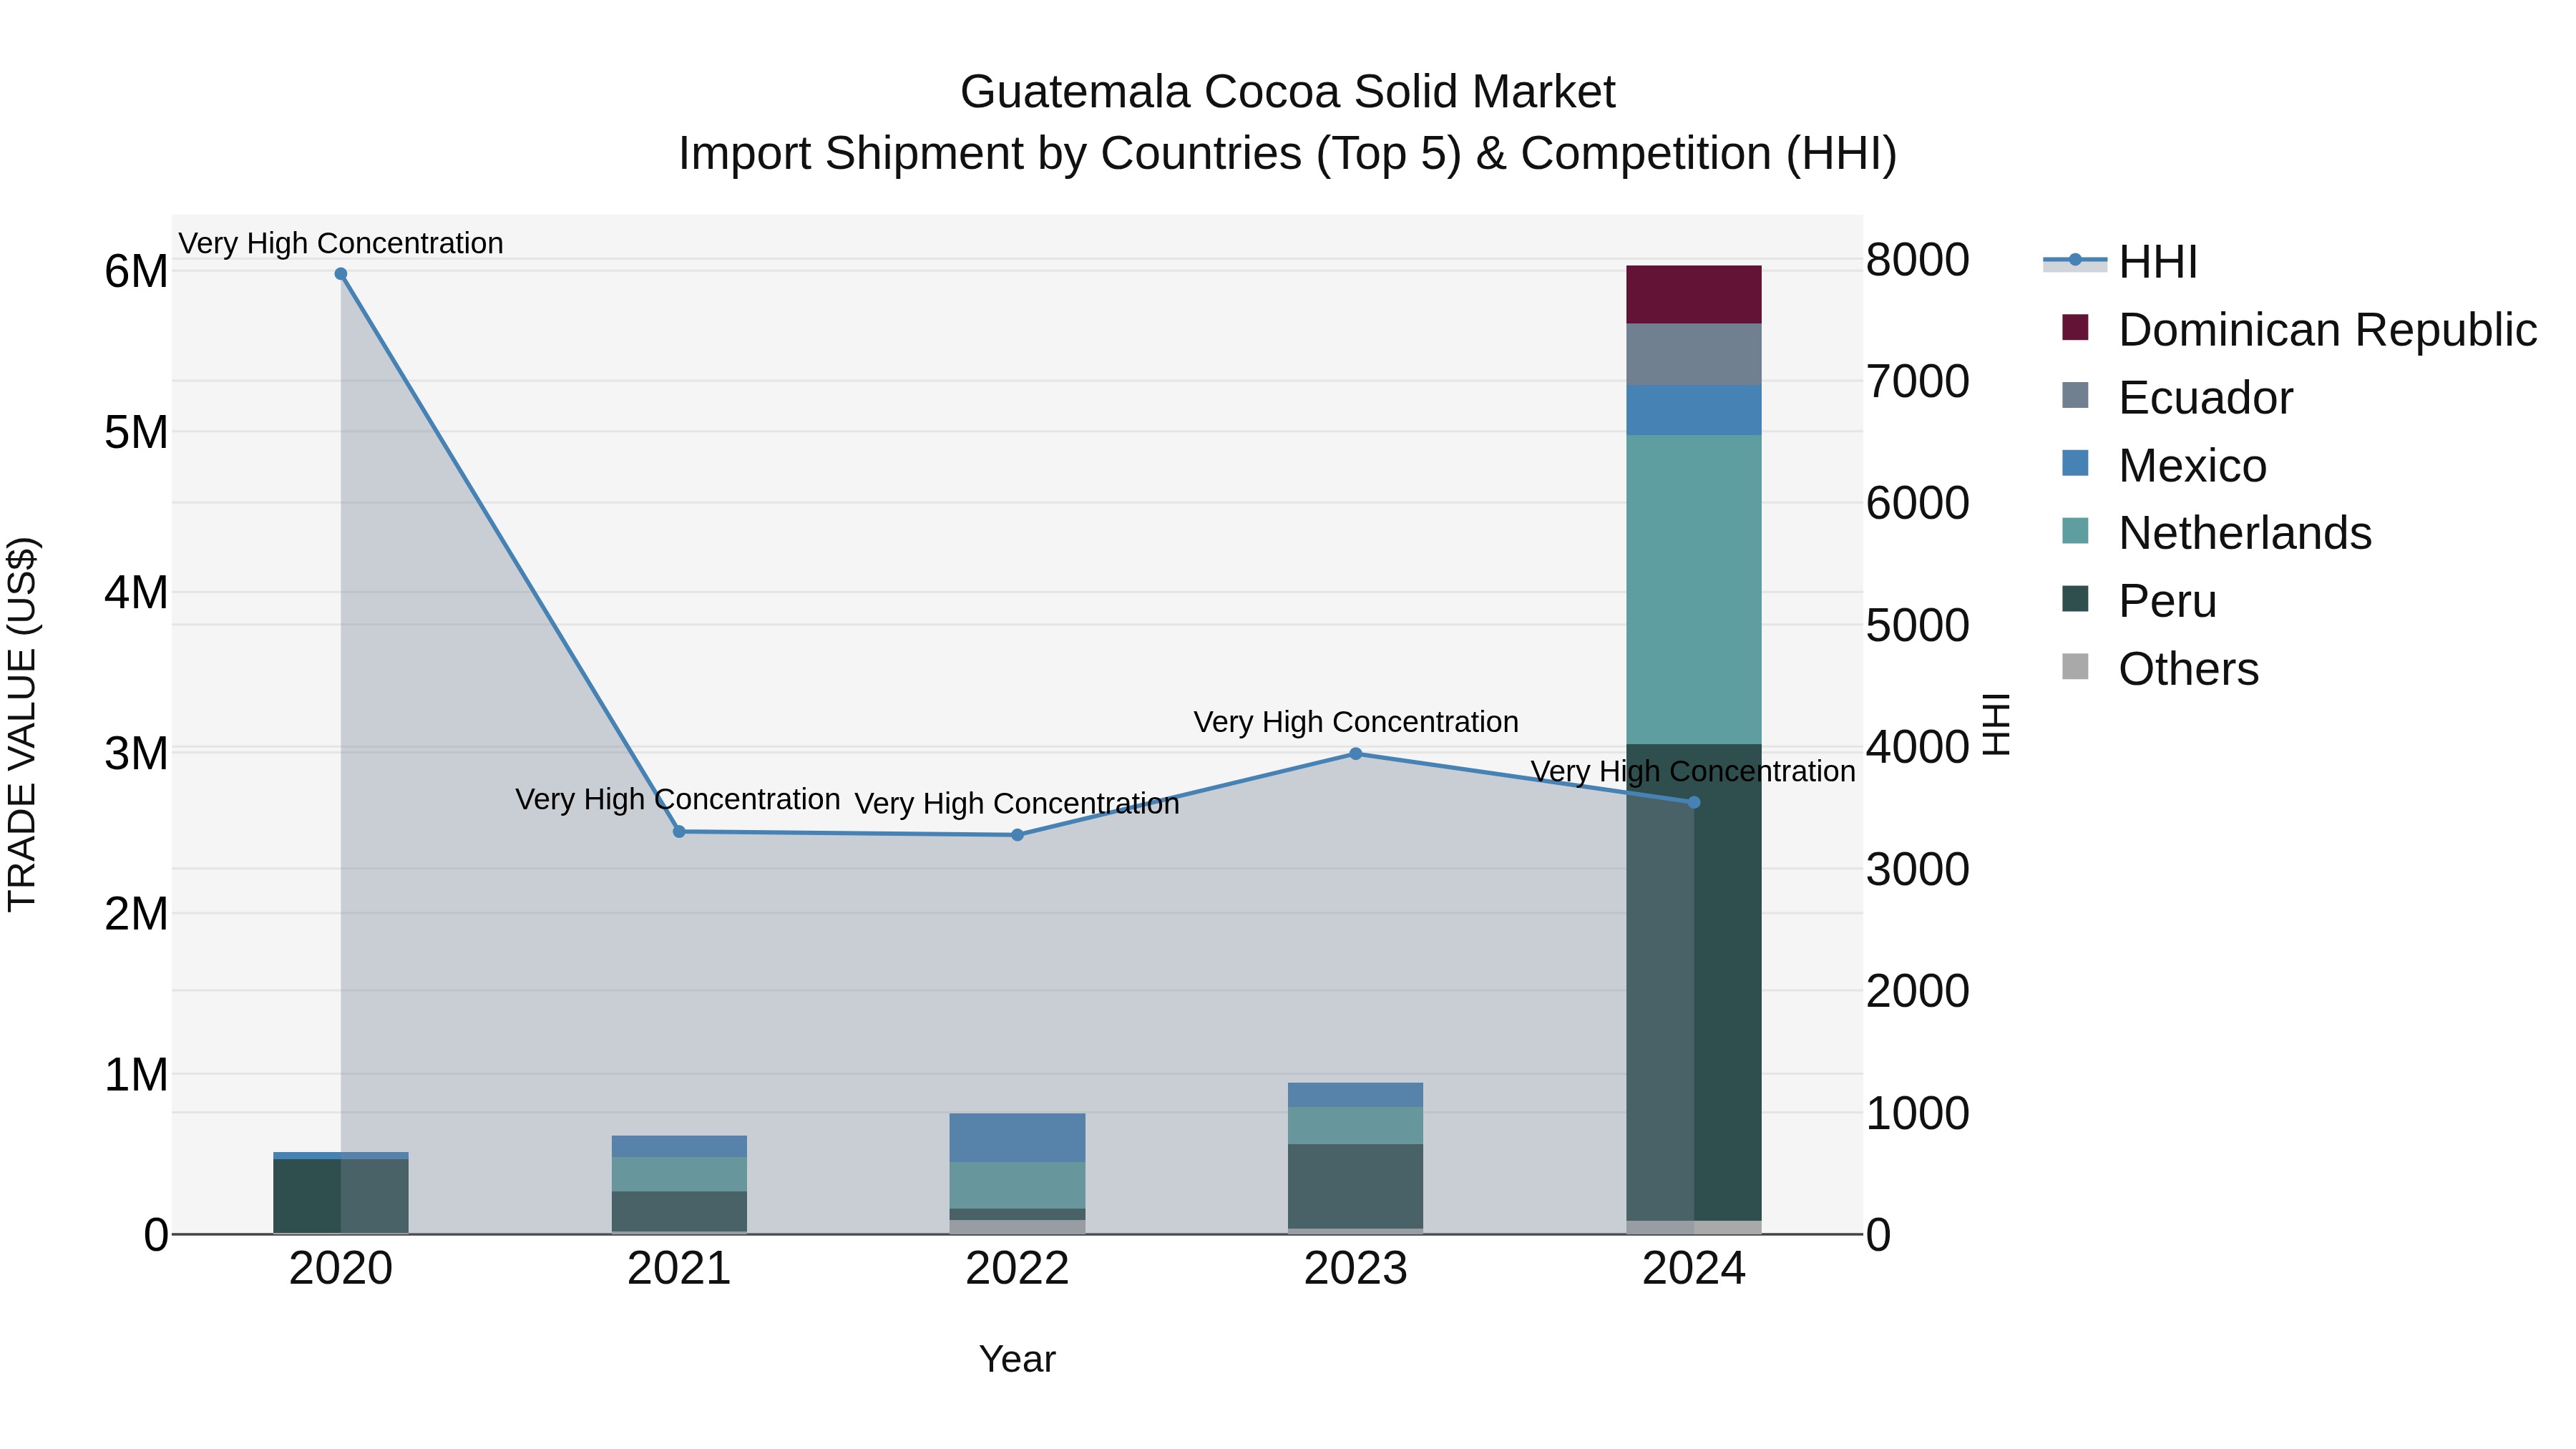Viewport: 2576px width, 1449px height.
Task: Click the 2024 Netherlands bar segment
Action: 1694,590
